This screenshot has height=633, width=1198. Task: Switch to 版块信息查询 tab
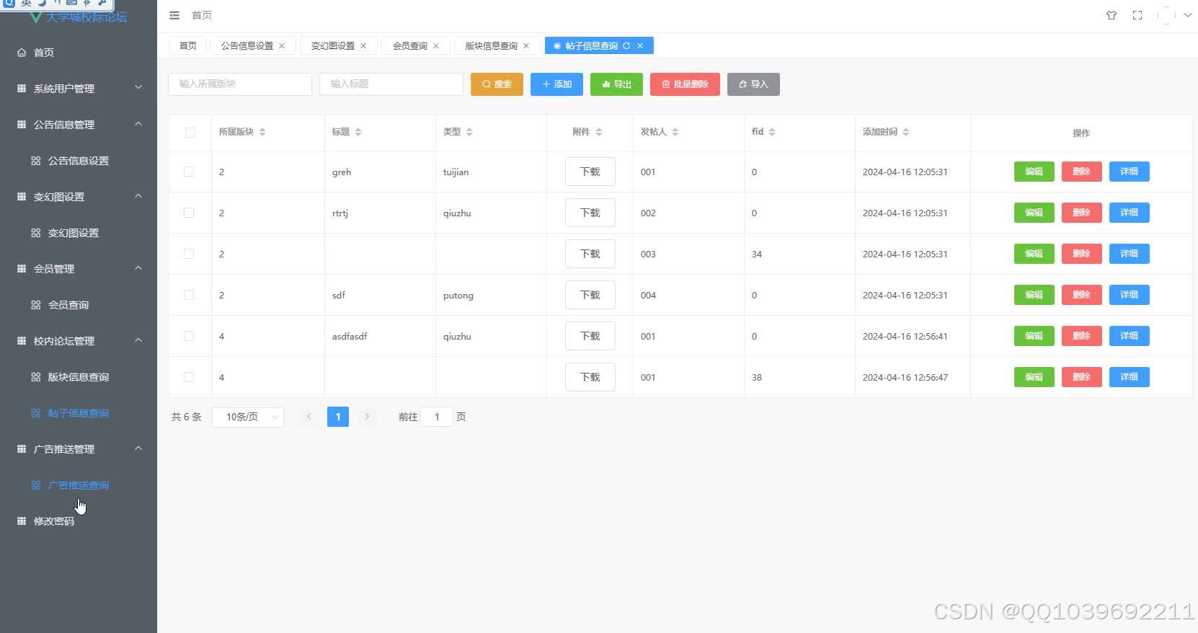click(492, 45)
